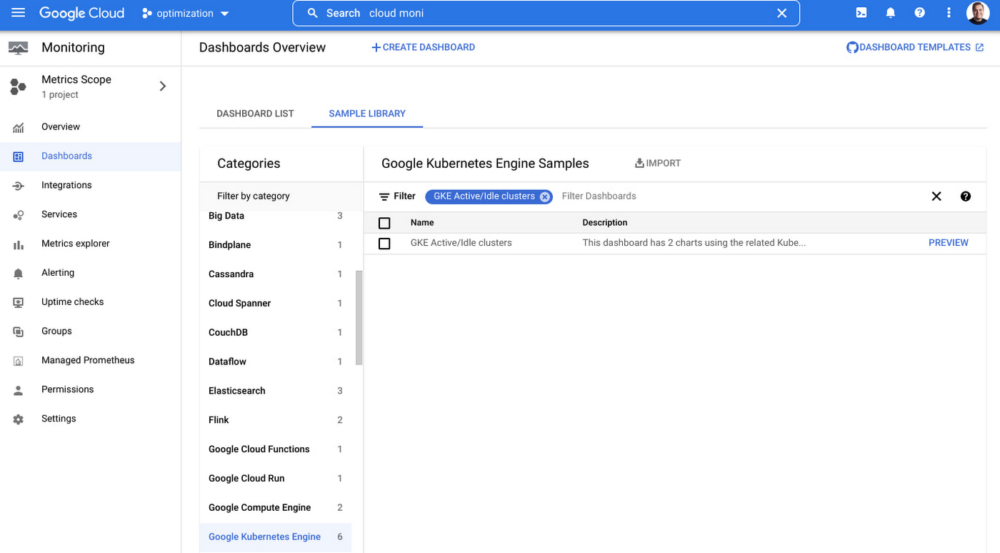Image resolution: width=1000 pixels, height=553 pixels.
Task: Open the optimization project selector dropdown
Action: click(186, 14)
